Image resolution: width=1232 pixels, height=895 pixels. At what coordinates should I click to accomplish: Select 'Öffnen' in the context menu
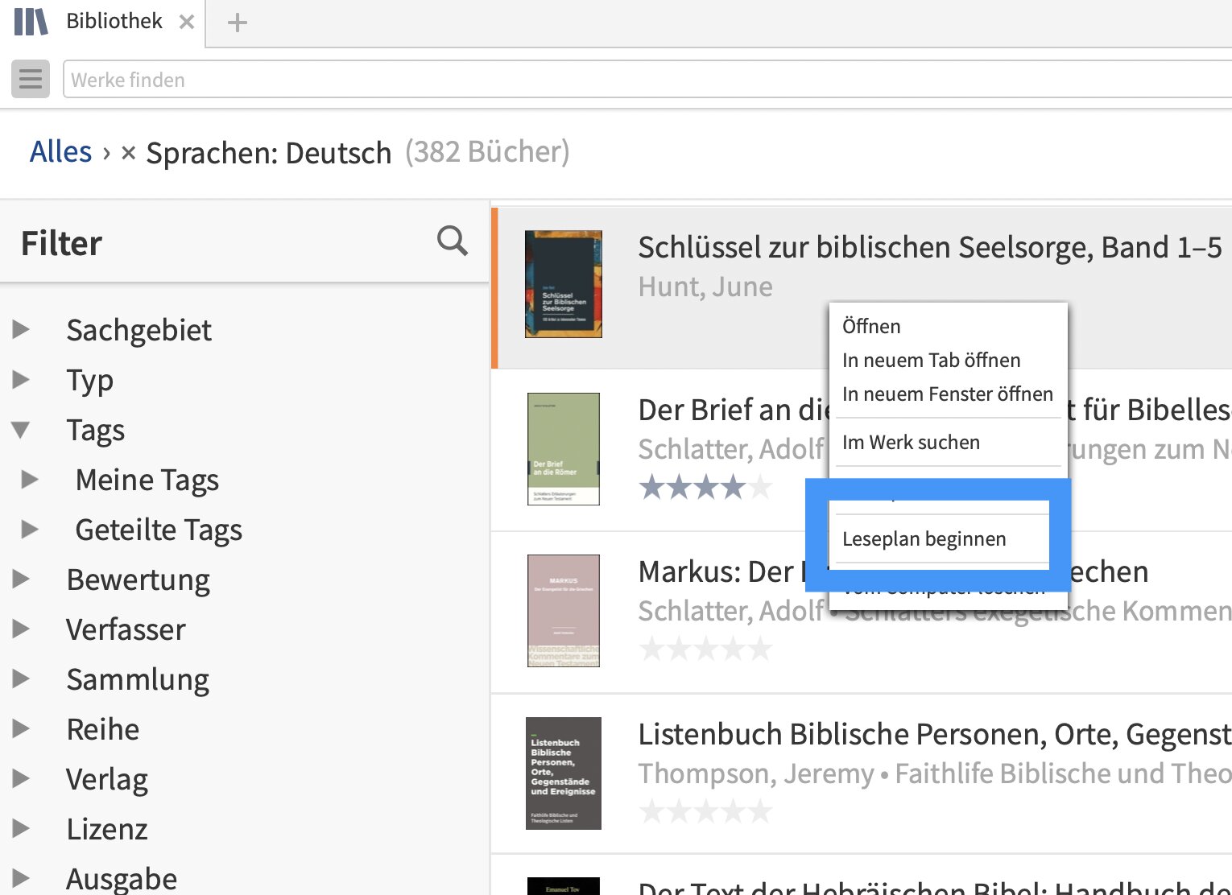[x=948, y=326]
